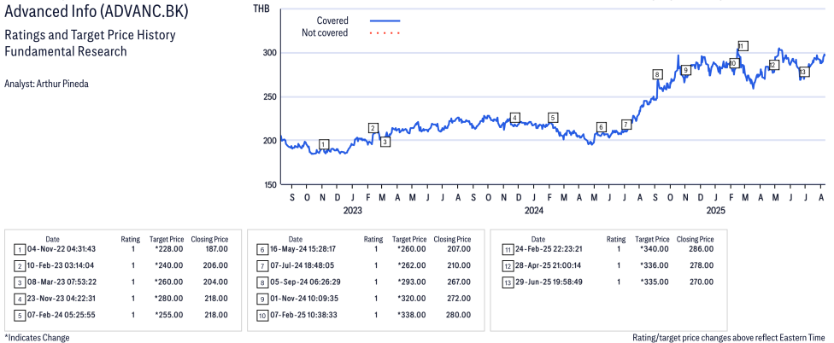Click closing price 187.00
Viewport: 834px width, 343px height.
point(216,248)
